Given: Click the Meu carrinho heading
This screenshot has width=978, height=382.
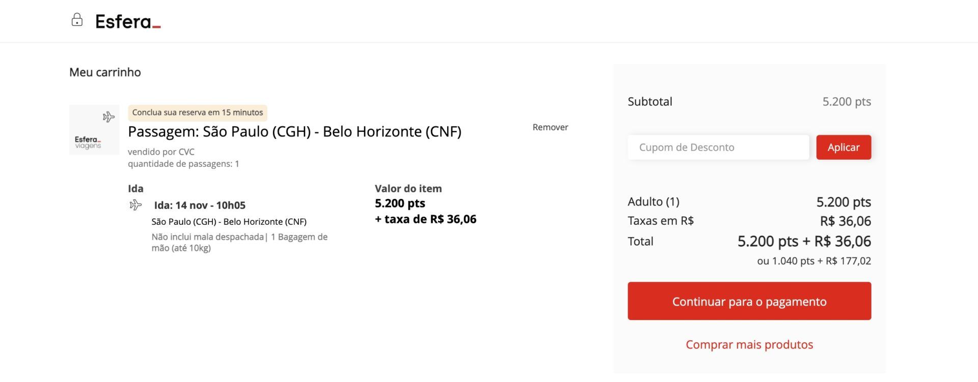Looking at the screenshot, I should 105,72.
